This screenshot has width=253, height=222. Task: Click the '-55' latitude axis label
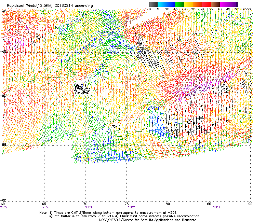[3, 144]
